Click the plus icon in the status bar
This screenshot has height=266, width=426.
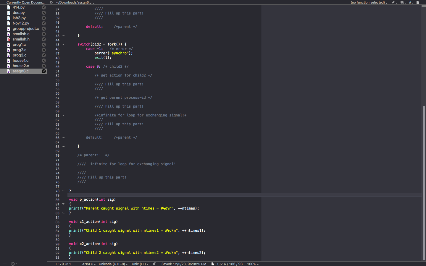(x=4, y=264)
